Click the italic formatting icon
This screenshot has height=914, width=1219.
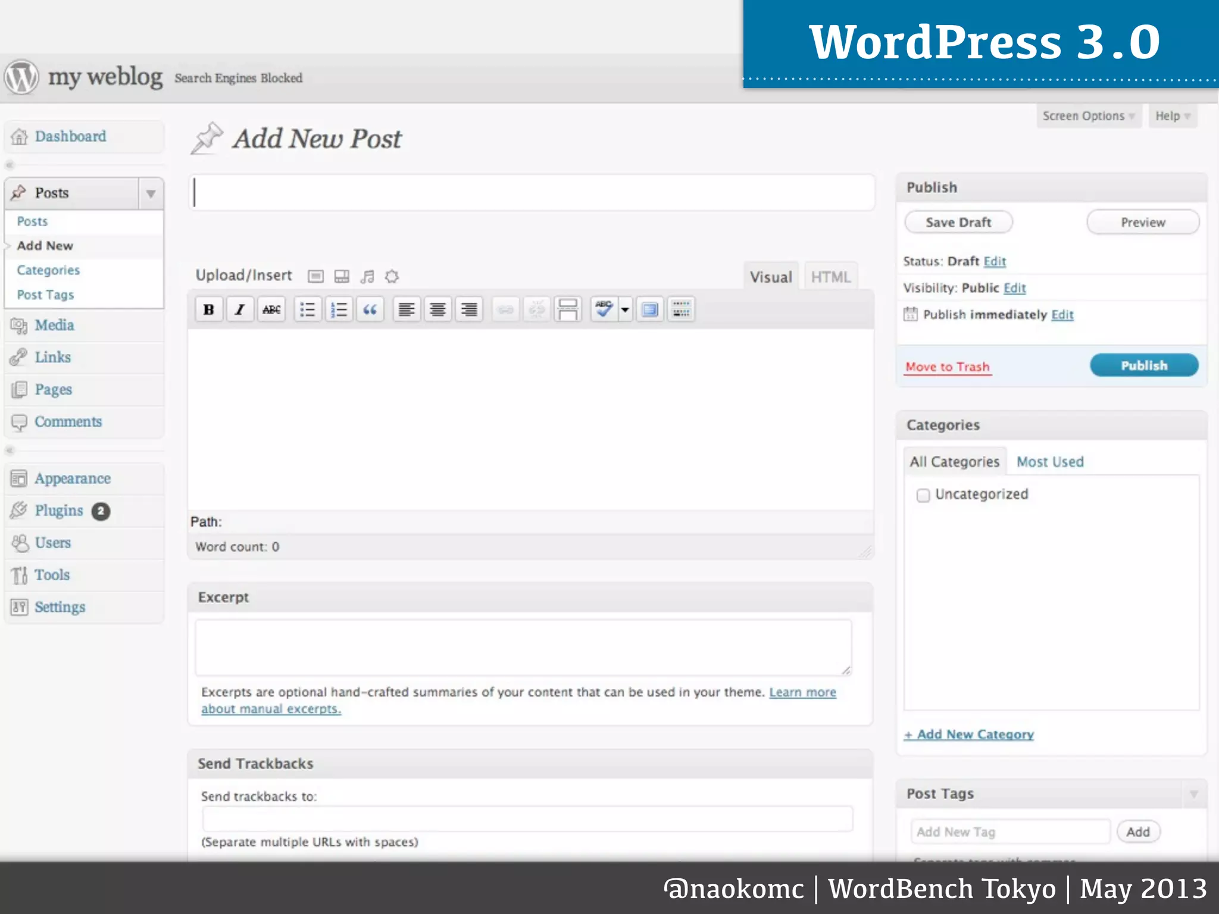(x=240, y=309)
